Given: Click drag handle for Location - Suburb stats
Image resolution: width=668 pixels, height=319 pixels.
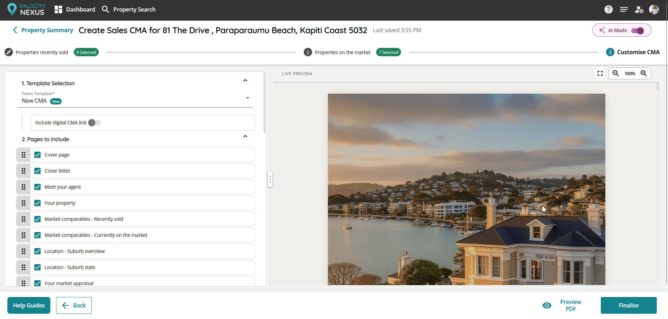Looking at the screenshot, I should [x=23, y=267].
